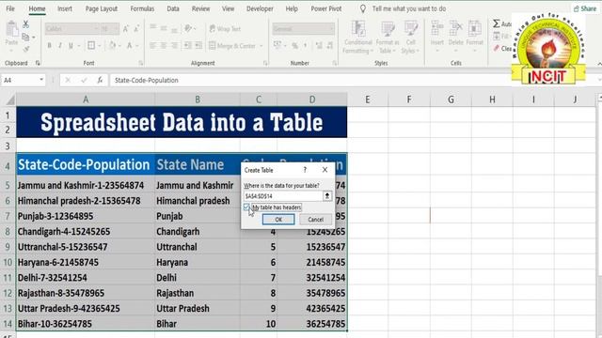Click the Insert Function fx icon

[x=100, y=80]
